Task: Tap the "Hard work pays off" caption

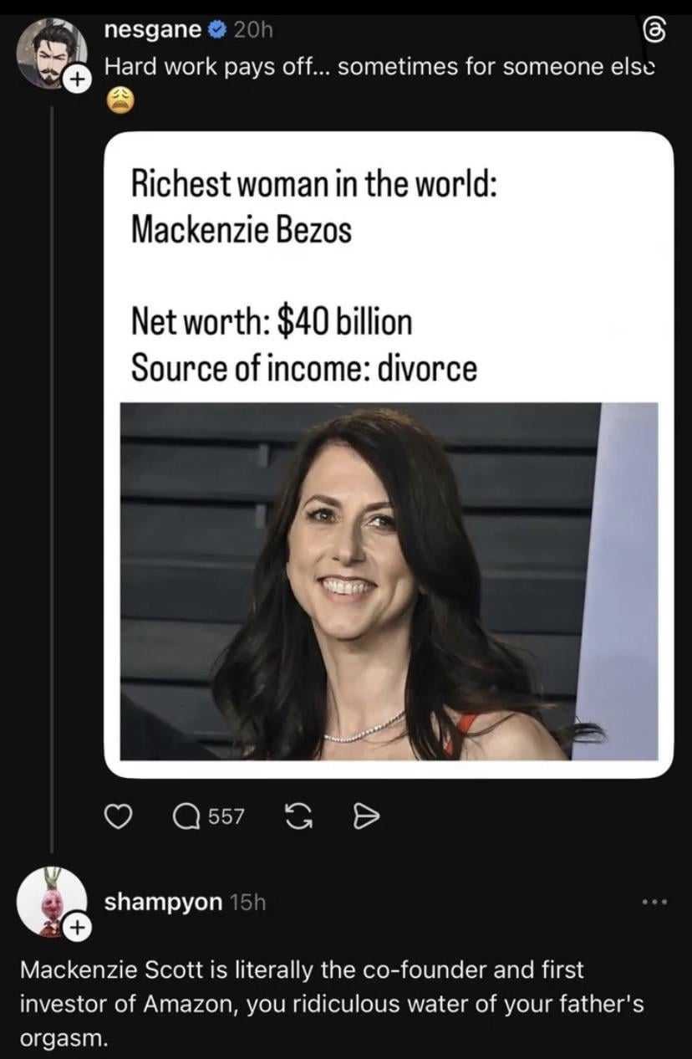Action: [x=378, y=66]
